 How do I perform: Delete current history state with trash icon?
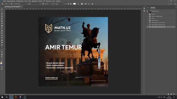[x=174, y=94]
